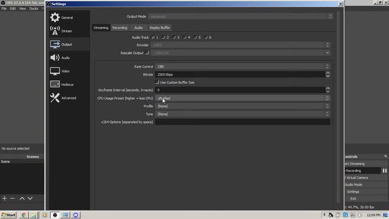Enable Audio Track 4 checkbox

tap(185, 38)
